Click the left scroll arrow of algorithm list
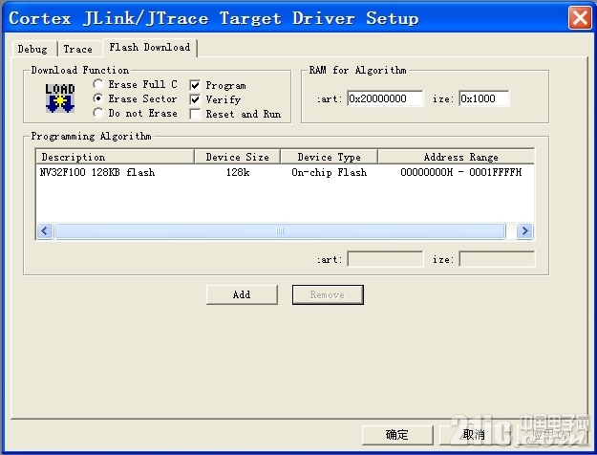 45,231
